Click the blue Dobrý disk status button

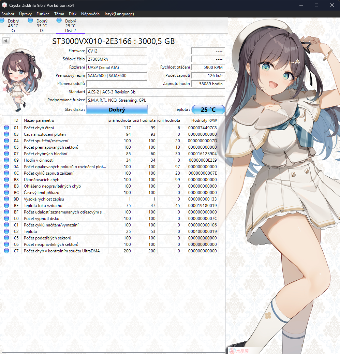tap(117, 110)
